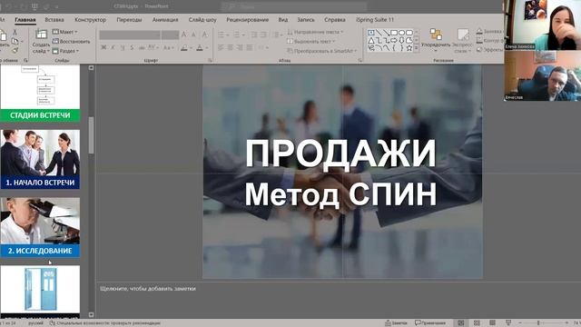The image size is (581, 327).
Task: Align text left in paragraph group
Action: click(x=221, y=47)
